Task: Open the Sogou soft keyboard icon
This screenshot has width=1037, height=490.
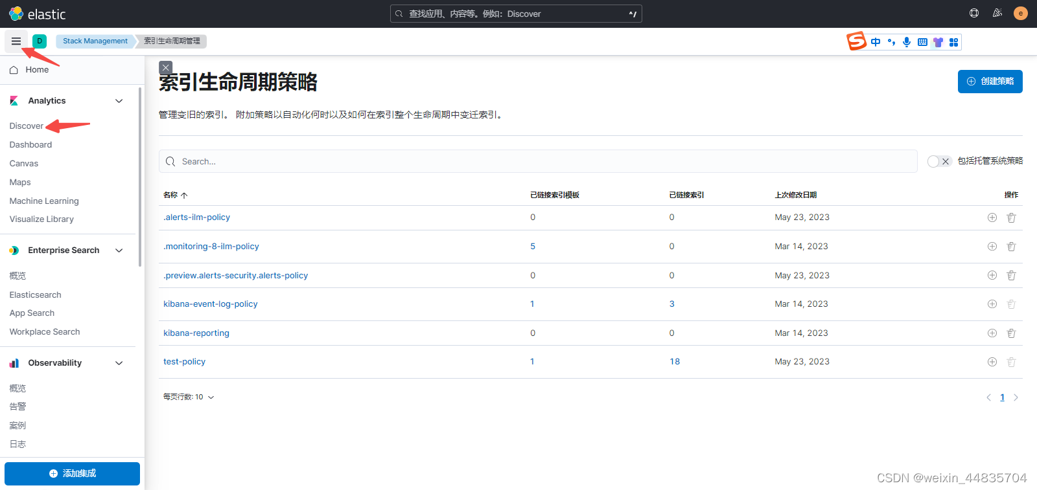Action: 922,42
